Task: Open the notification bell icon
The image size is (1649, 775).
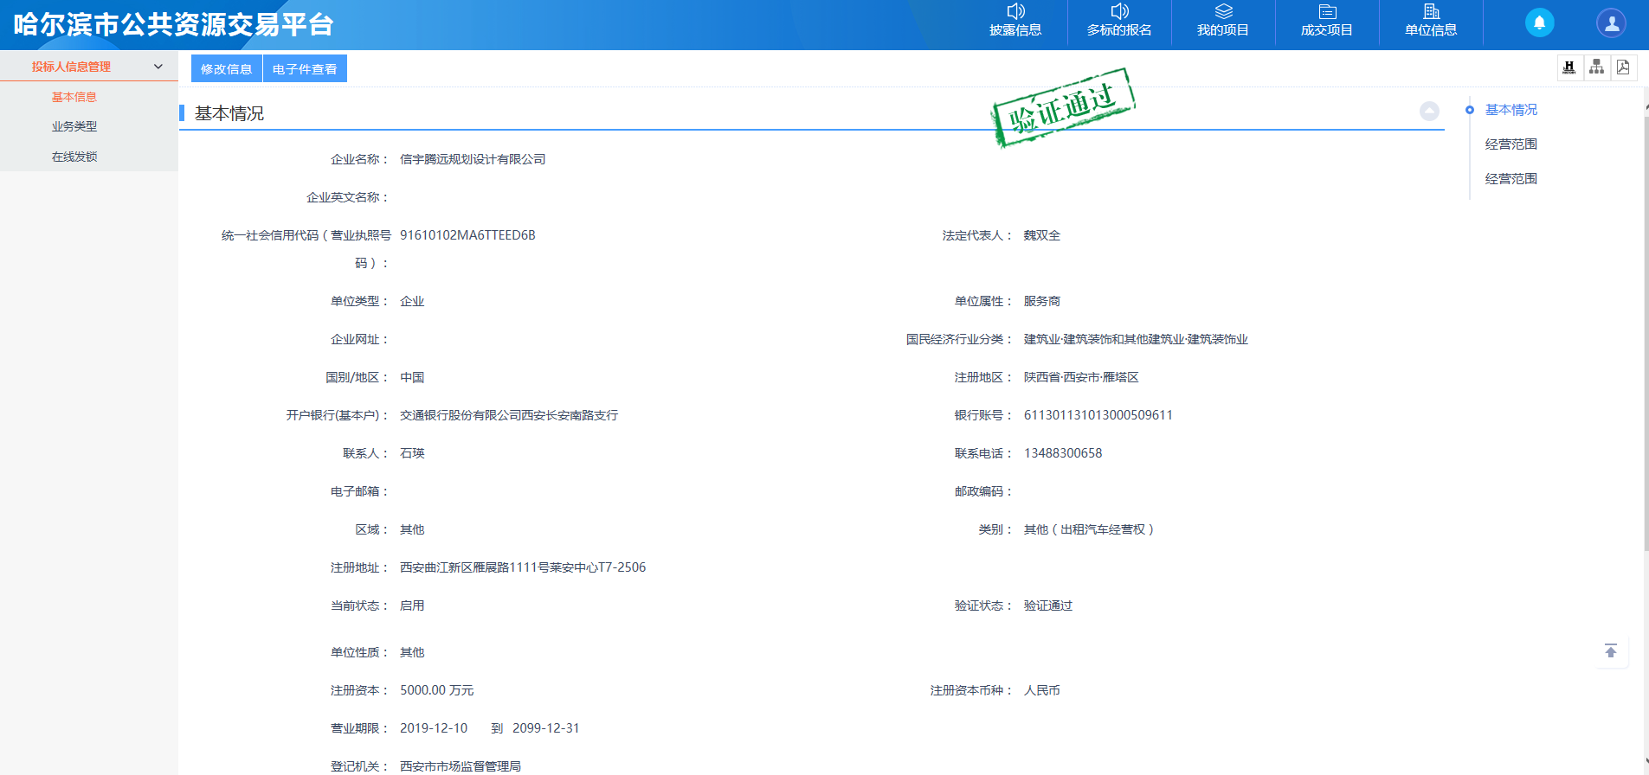Action: 1539,22
